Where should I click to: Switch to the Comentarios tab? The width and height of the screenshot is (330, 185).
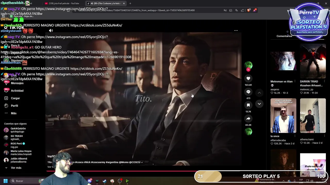pyautogui.click(x=284, y=36)
